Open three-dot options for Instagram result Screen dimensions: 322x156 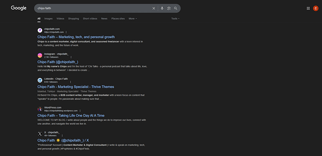[x=71, y=57]
